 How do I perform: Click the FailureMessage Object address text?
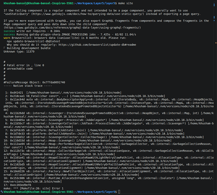(x=54, y=82)
